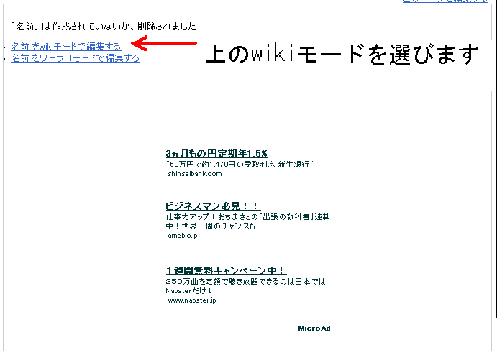Open the 1週間無料キャンペーン中！ ad headline
The image size is (497, 360).
(226, 271)
